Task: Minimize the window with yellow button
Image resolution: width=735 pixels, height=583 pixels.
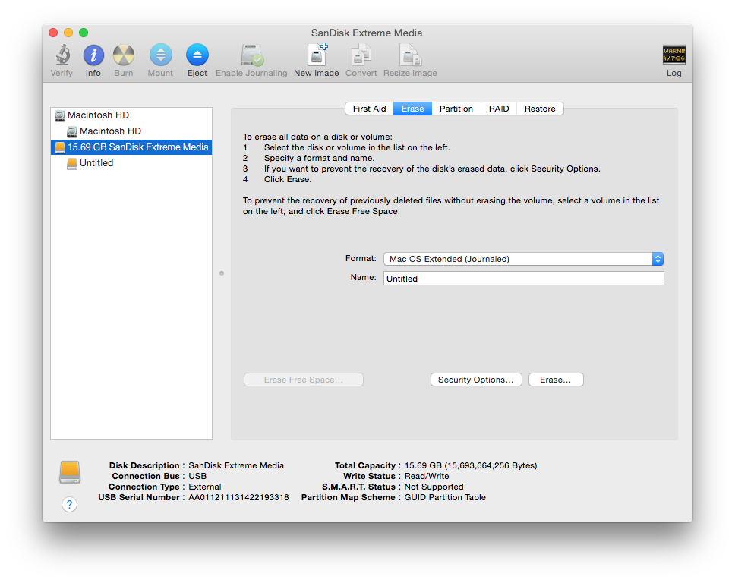Action: 68,33
